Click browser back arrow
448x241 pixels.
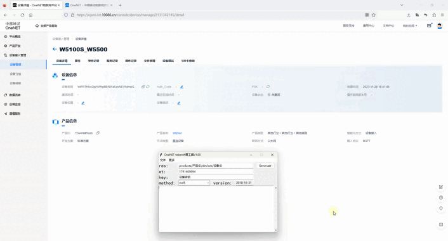[x=6, y=15]
